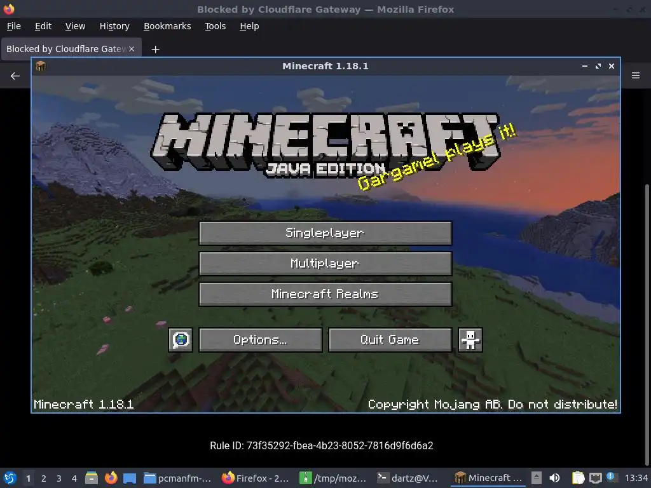Open Minecraft Realms
This screenshot has height=488, width=651.
[325, 294]
